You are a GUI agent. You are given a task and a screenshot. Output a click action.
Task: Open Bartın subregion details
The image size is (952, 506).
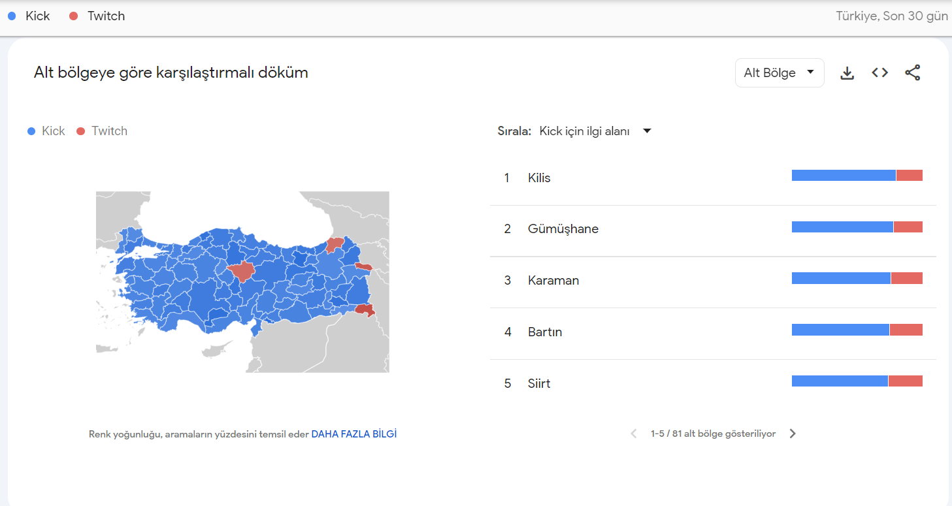544,332
